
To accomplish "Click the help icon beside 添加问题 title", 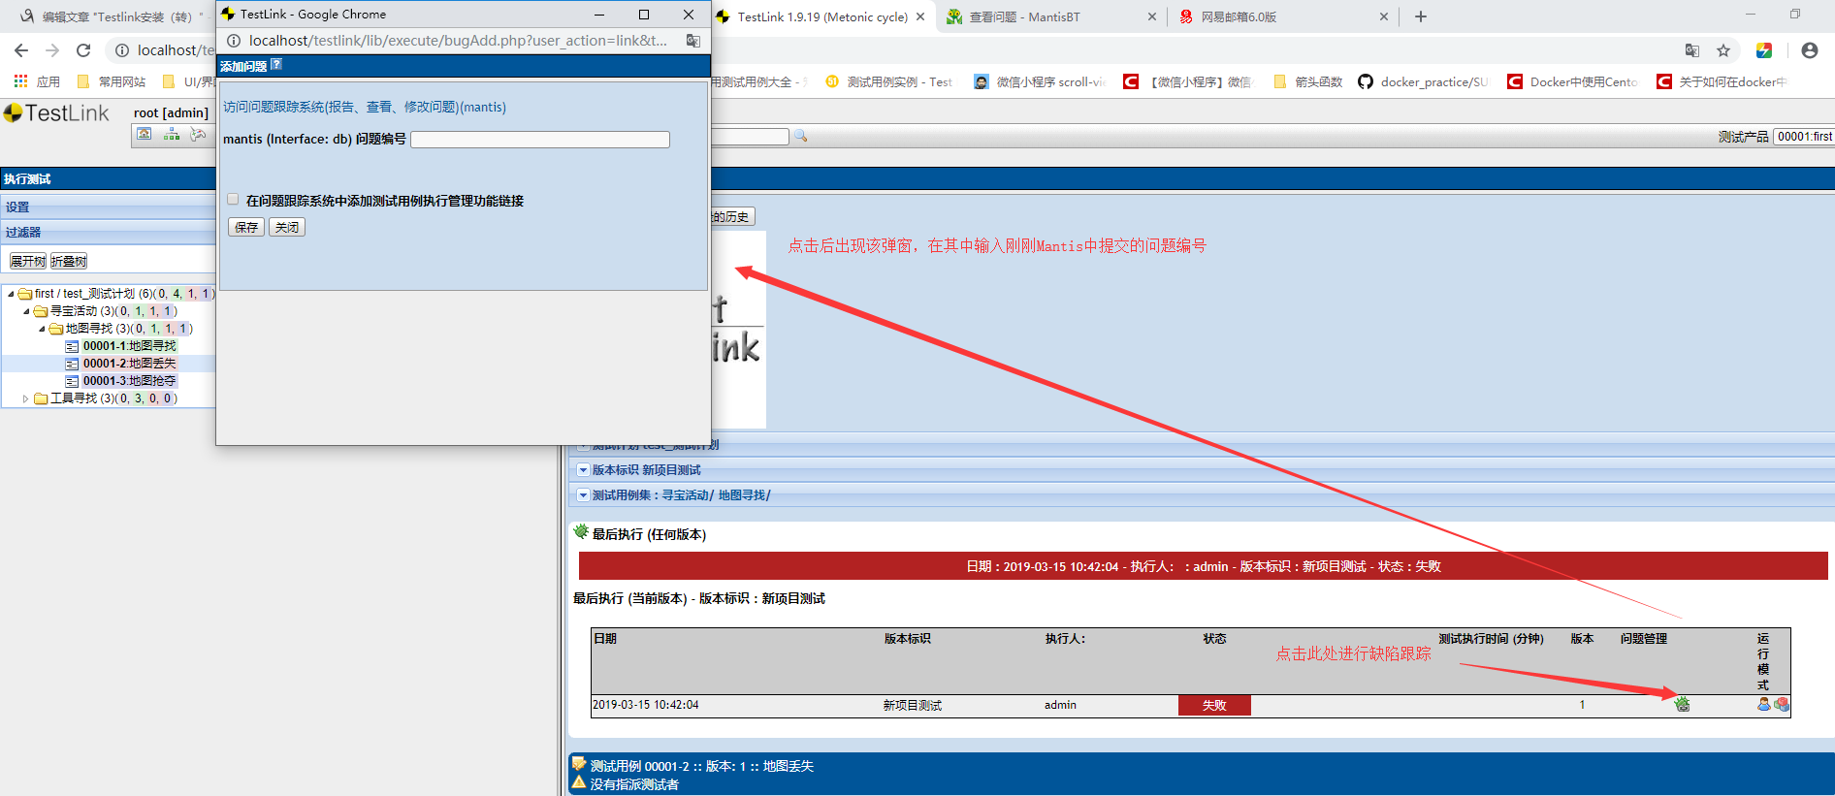I will (276, 65).
